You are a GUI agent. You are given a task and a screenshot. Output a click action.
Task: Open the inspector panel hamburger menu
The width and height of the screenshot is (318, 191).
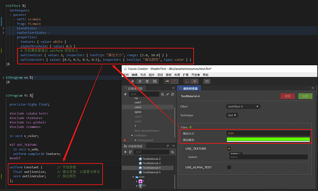click(x=312, y=88)
